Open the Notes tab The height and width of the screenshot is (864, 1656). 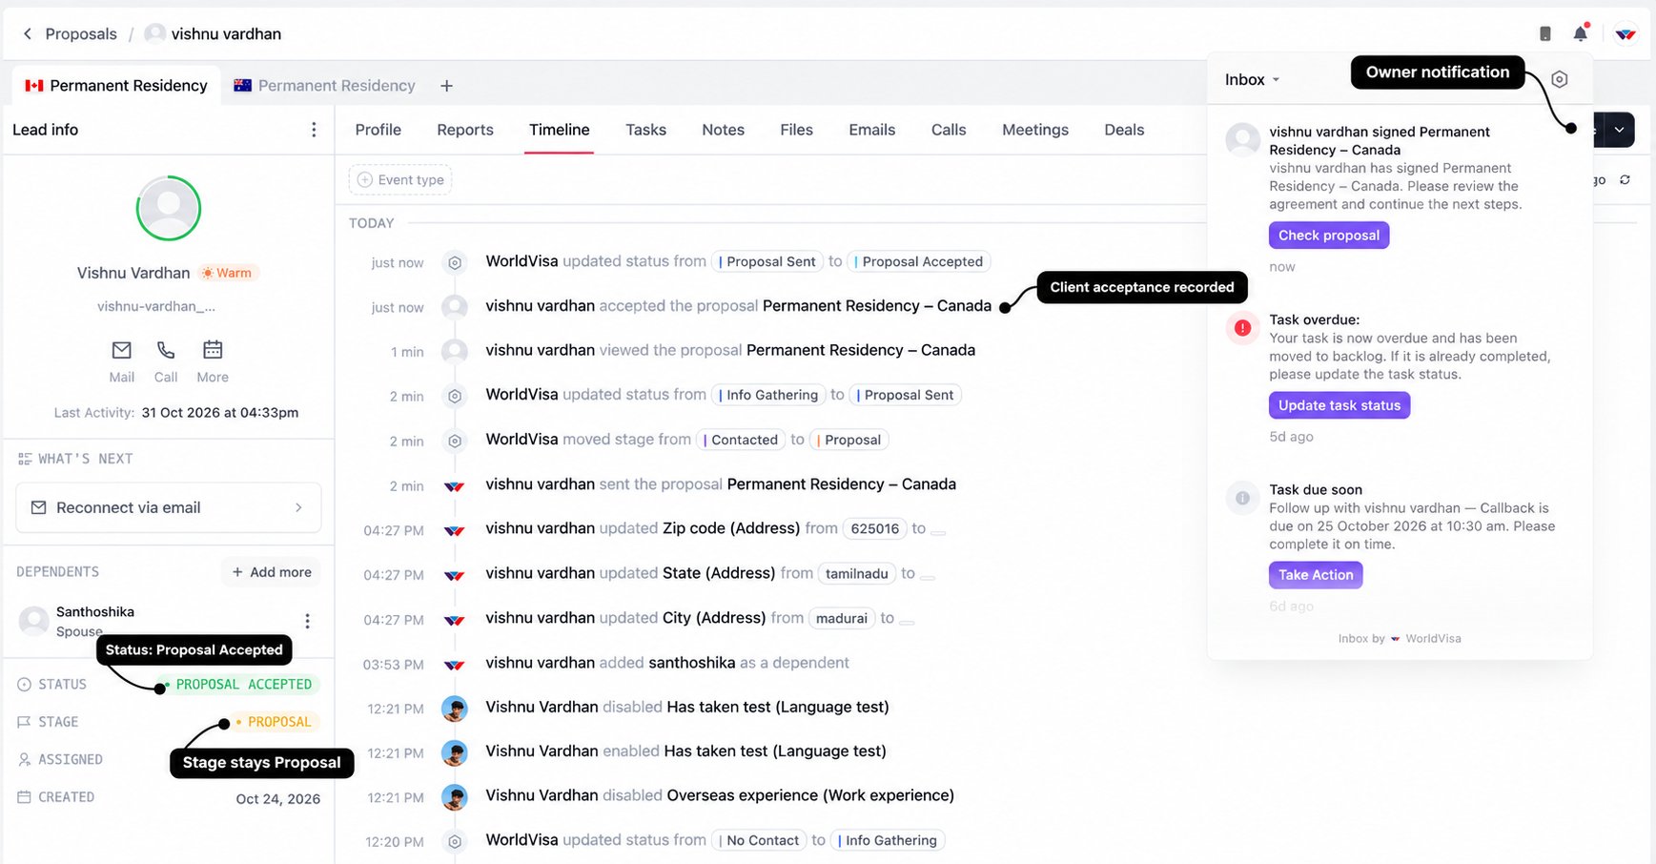click(723, 130)
